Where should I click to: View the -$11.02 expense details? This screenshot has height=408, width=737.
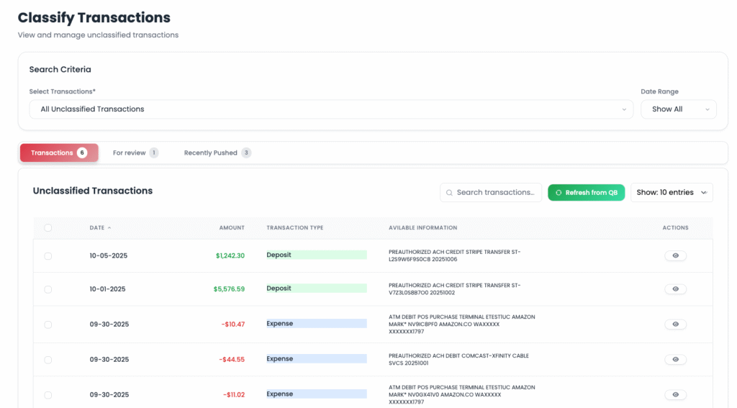pos(674,394)
